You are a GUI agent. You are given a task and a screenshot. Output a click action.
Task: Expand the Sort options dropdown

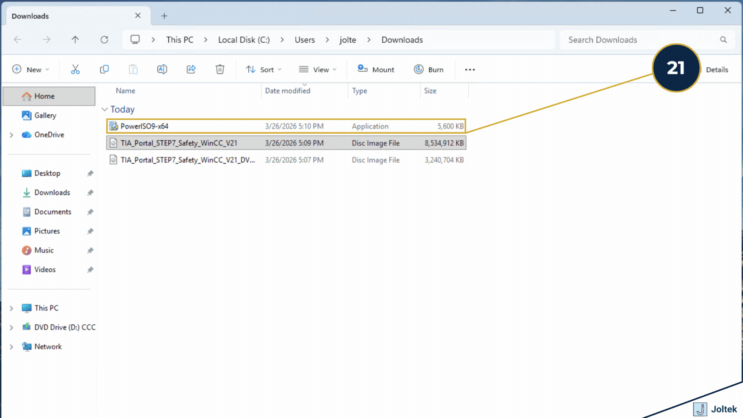[x=264, y=69]
